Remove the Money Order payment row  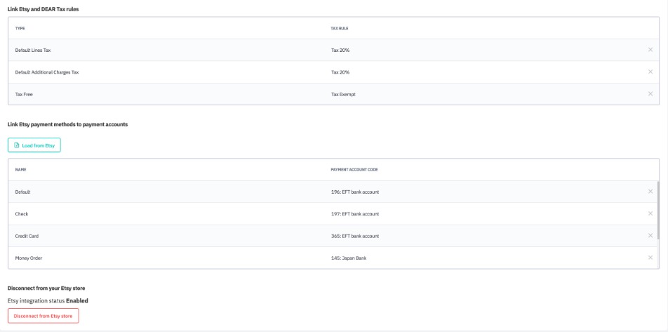650,258
